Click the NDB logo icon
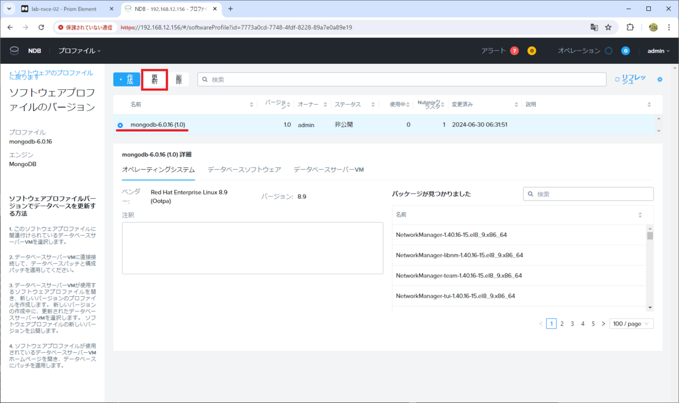This screenshot has width=679, height=403. click(x=15, y=51)
